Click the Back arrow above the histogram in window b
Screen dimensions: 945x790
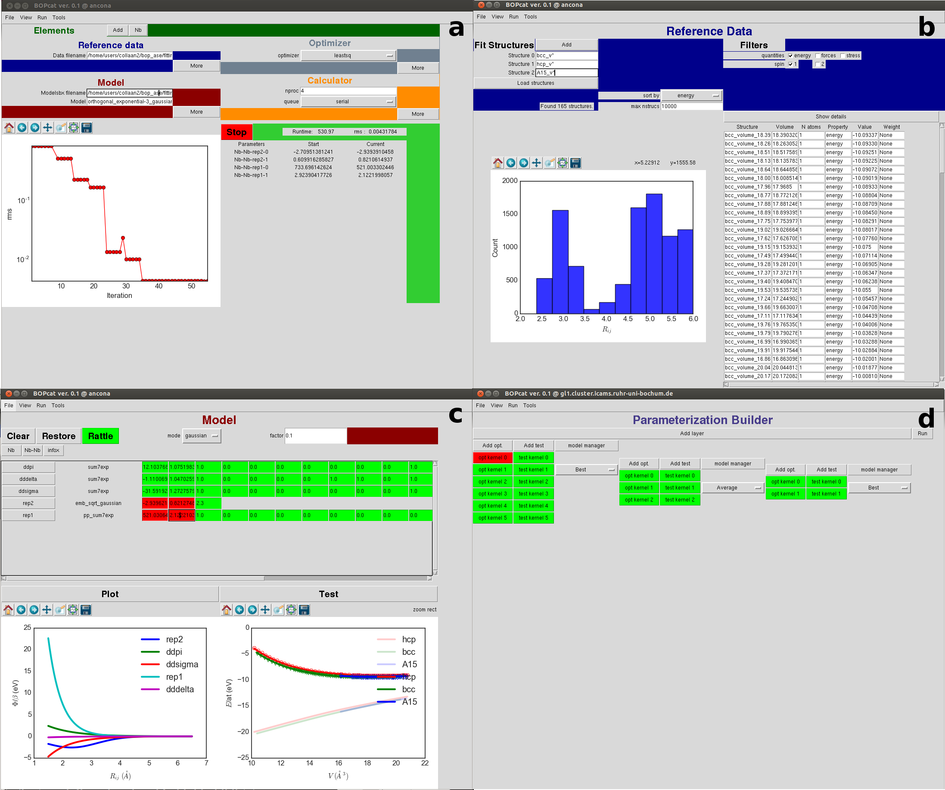(511, 163)
